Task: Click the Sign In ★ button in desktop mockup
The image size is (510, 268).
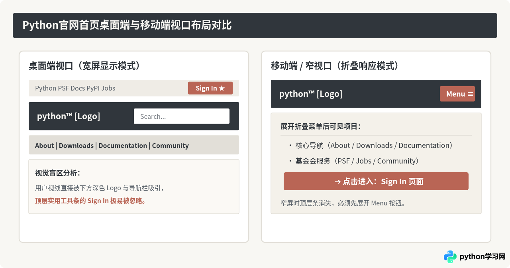Action: click(x=210, y=88)
